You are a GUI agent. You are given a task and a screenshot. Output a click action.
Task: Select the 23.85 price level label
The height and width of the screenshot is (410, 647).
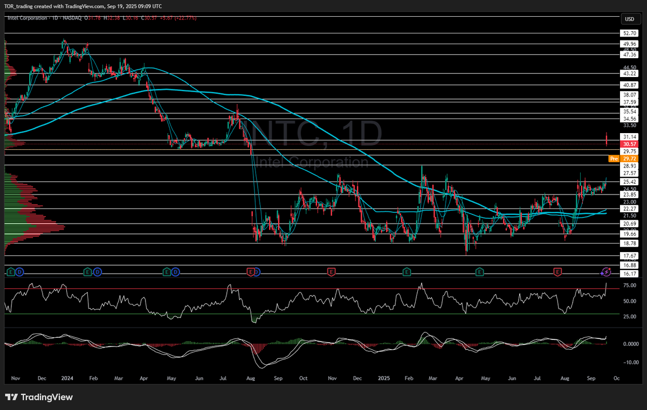pos(630,194)
